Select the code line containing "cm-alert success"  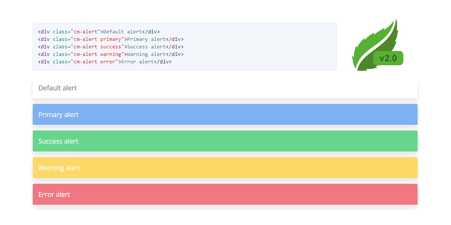point(110,47)
